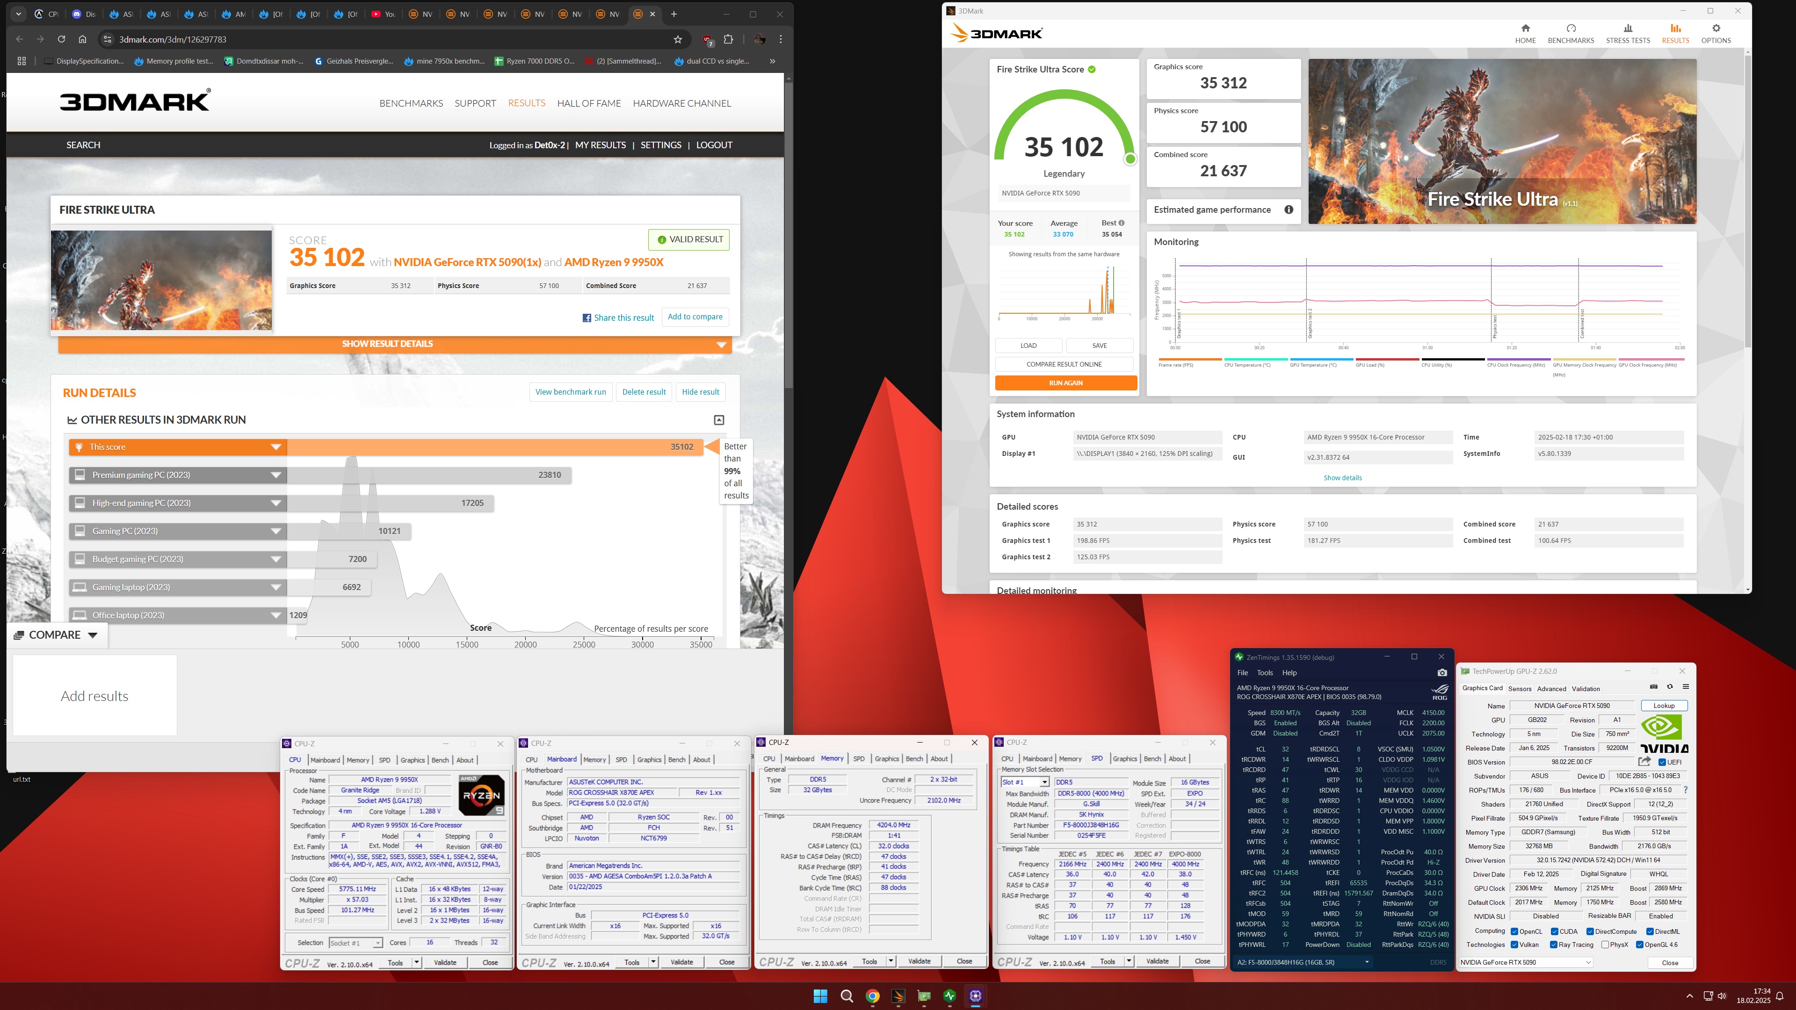Screen dimensions: 1796x1010
Task: Open the COMPARE dropdown panel
Action: coord(57,635)
